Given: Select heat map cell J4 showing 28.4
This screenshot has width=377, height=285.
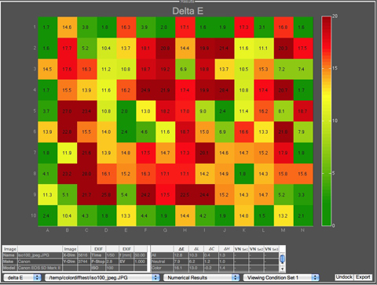Looking at the screenshot, I should [225, 90].
